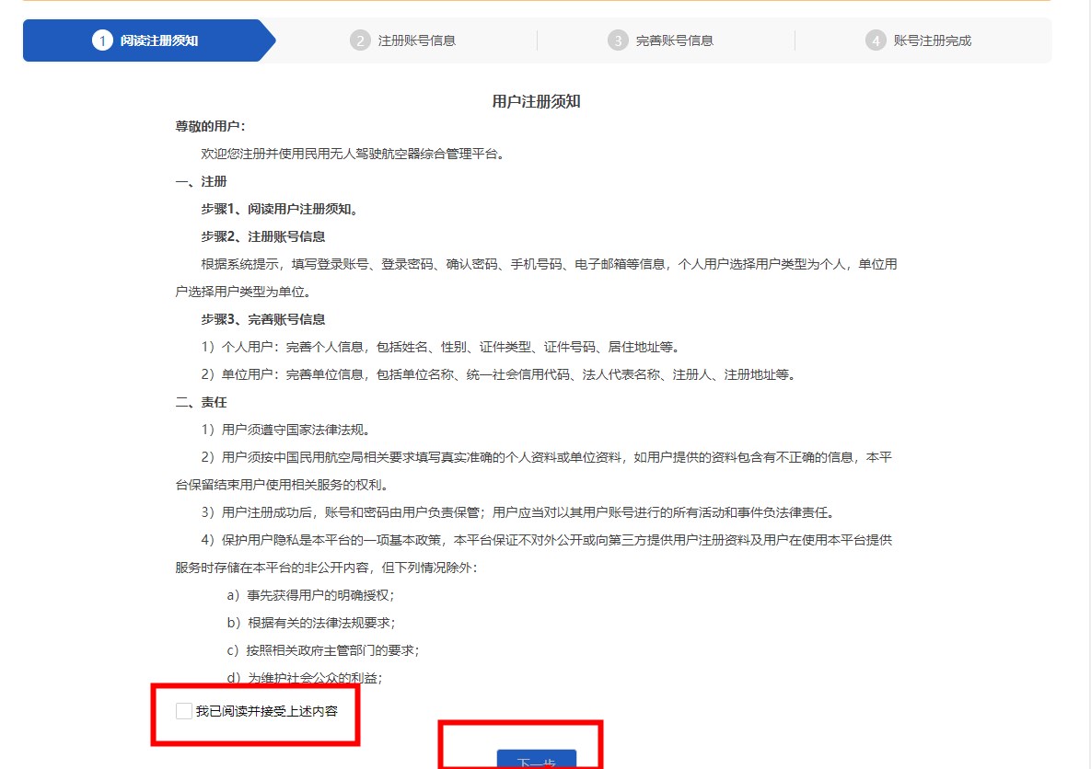
Task: Click the 尊敬的用户 greeting line
Action: [x=211, y=126]
